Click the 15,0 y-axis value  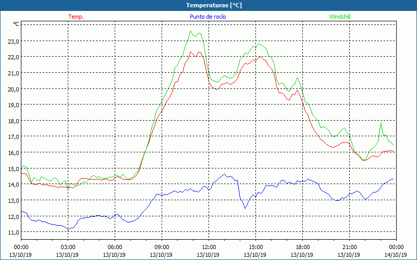[14, 168]
